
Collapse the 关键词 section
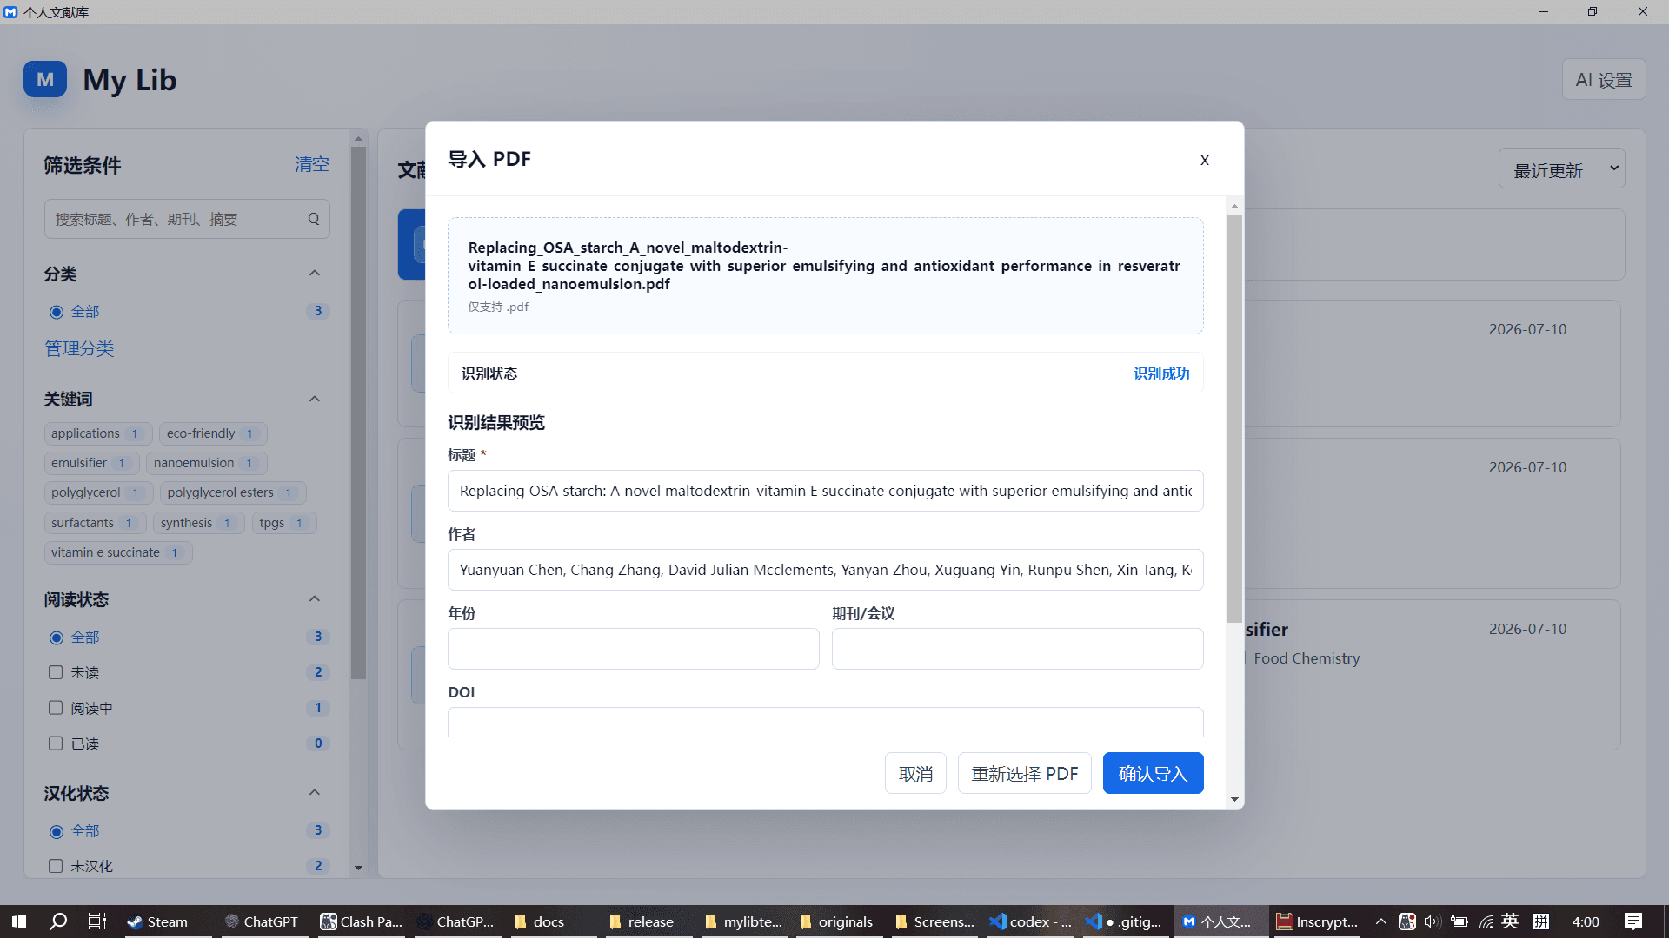(315, 399)
